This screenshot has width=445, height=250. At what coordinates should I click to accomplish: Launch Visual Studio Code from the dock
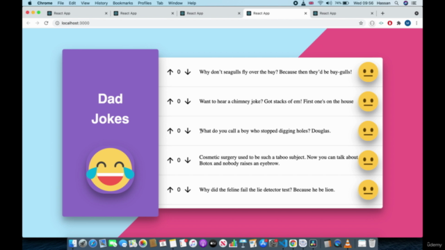[x=283, y=243]
